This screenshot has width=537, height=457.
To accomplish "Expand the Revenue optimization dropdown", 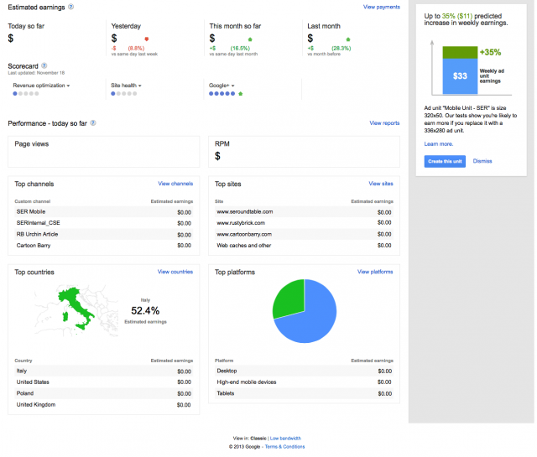I will coord(41,86).
